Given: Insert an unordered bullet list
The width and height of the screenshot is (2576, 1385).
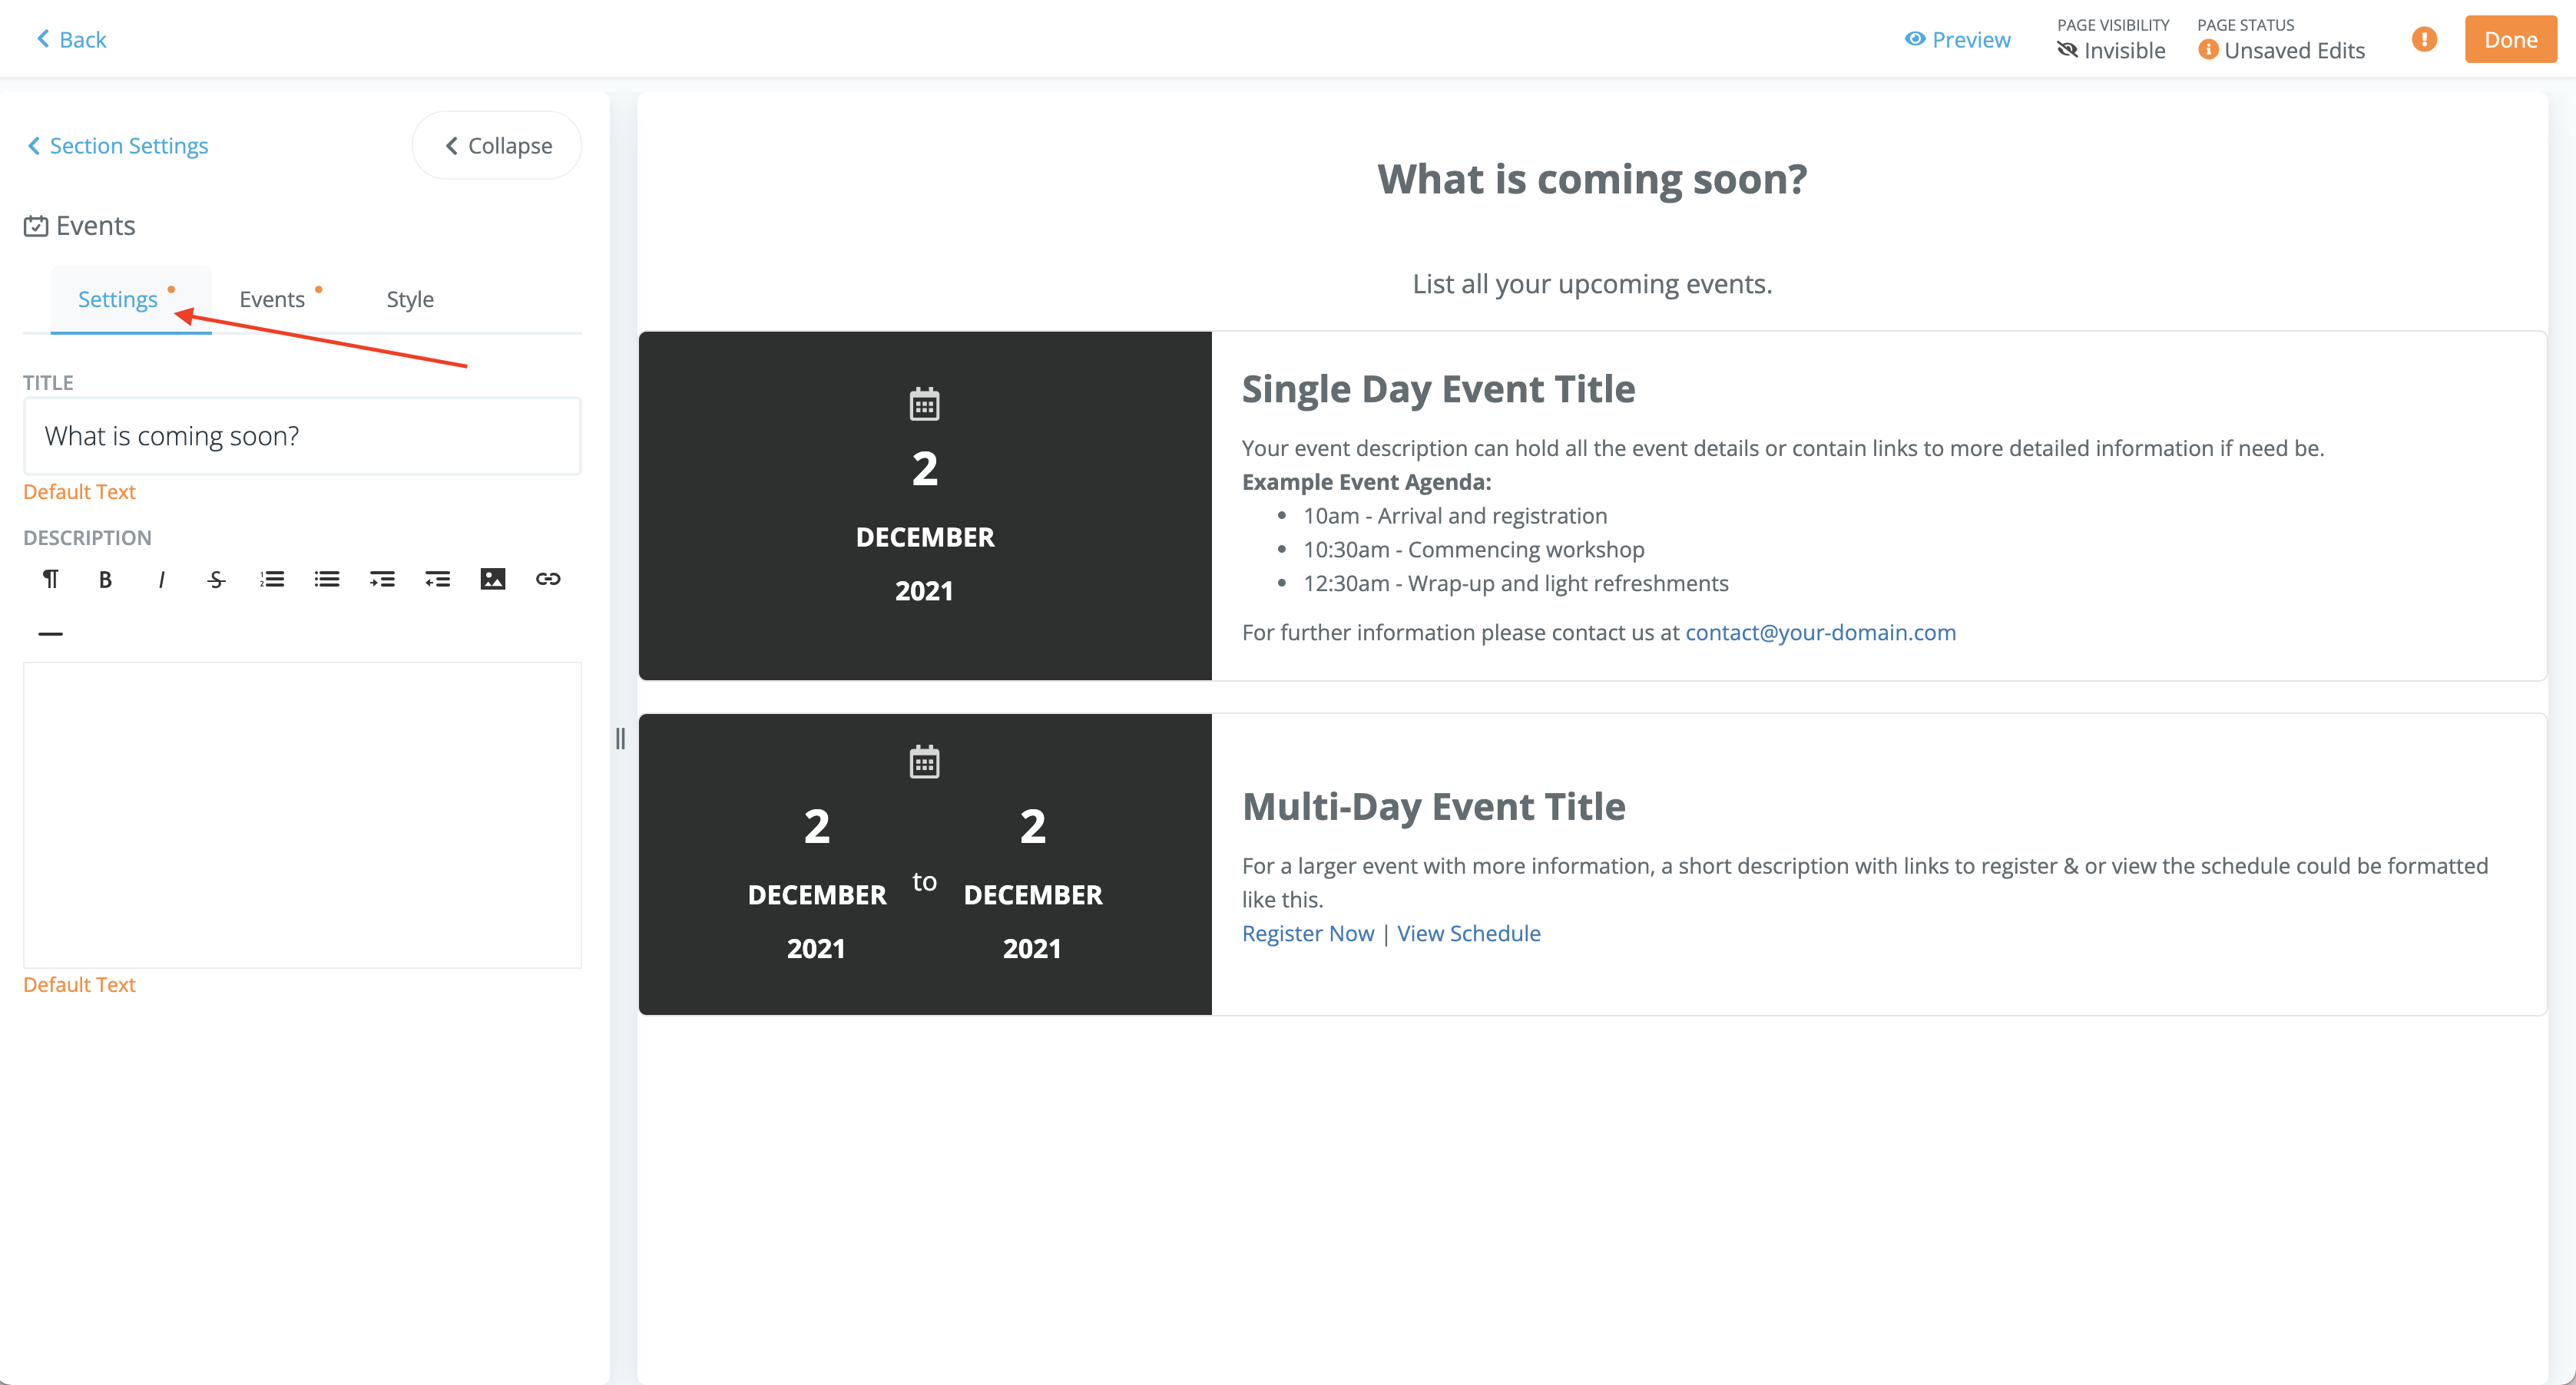Looking at the screenshot, I should click(327, 580).
